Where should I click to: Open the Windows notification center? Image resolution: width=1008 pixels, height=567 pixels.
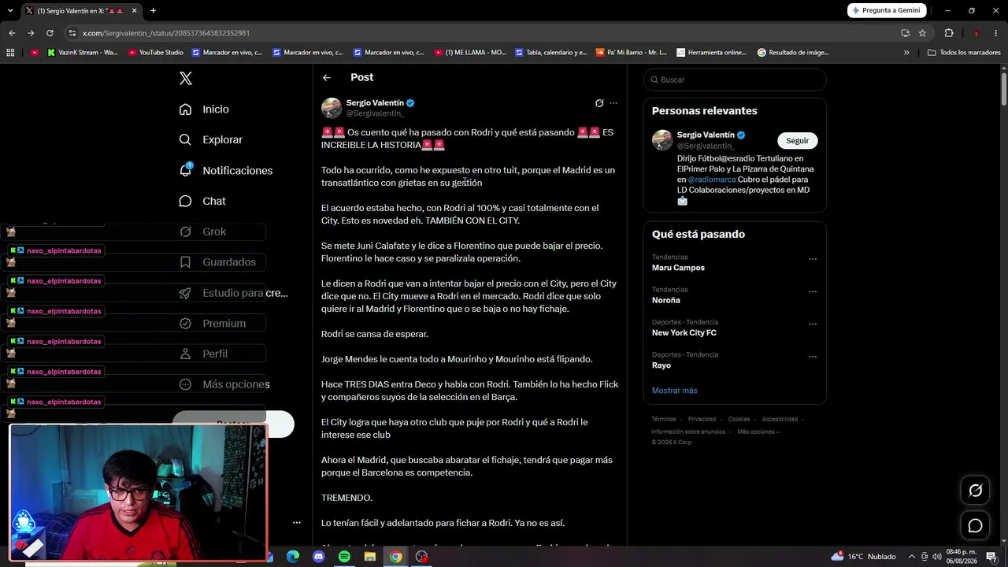991,557
